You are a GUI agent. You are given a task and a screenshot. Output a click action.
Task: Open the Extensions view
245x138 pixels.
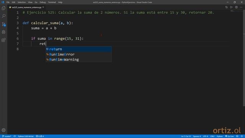[x=3, y=40]
